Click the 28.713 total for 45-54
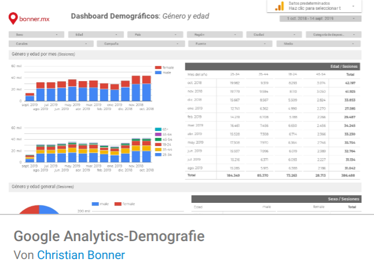This screenshot has height=266, width=374. click(x=320, y=175)
